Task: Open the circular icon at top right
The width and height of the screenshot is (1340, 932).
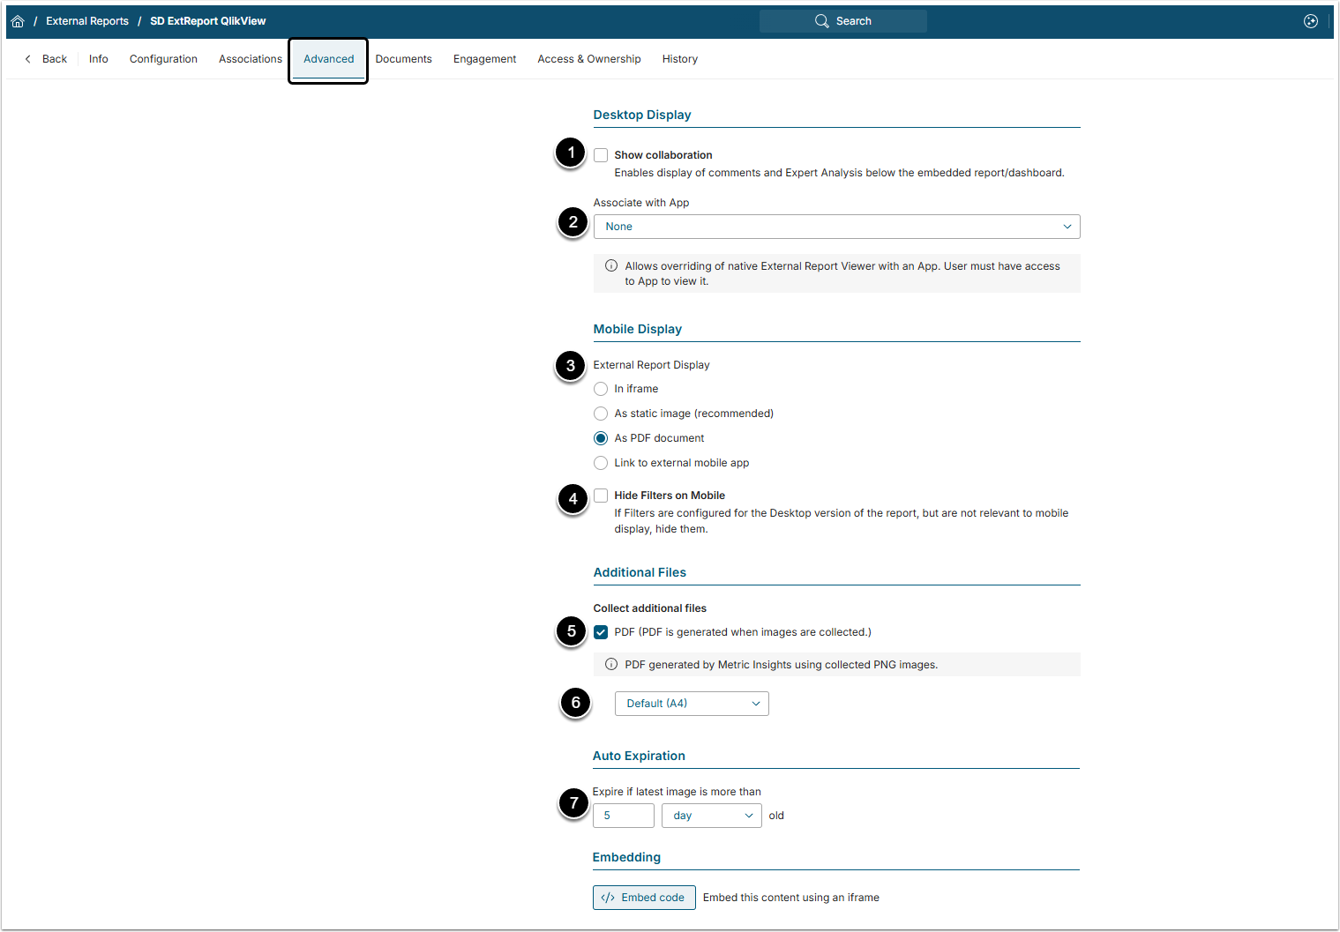Action: point(1311,21)
